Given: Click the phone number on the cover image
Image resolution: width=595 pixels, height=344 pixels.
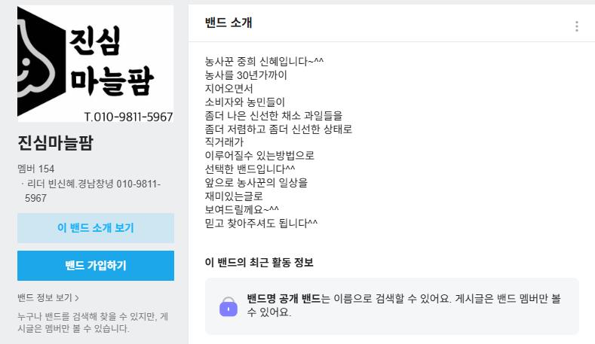Looking at the screenshot, I should (128, 117).
